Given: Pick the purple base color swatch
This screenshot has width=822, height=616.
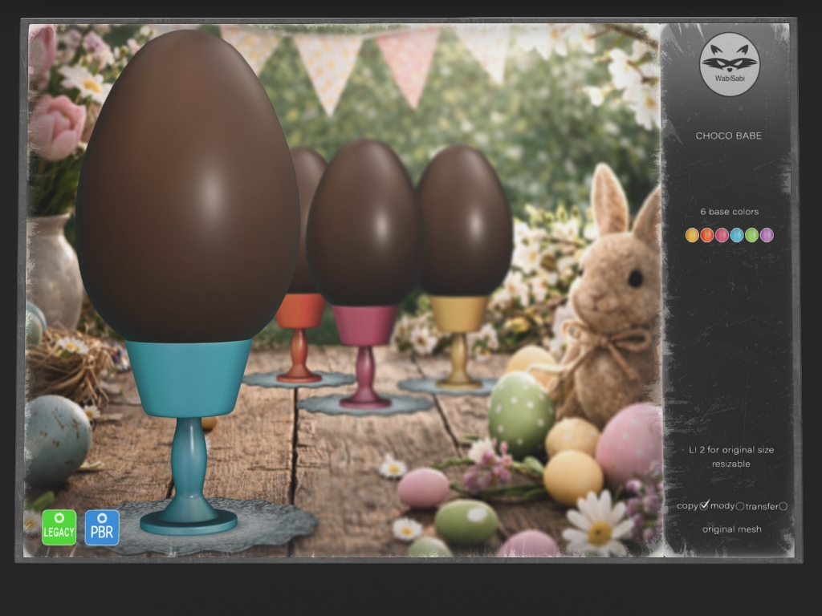Looking at the screenshot, I should [767, 235].
